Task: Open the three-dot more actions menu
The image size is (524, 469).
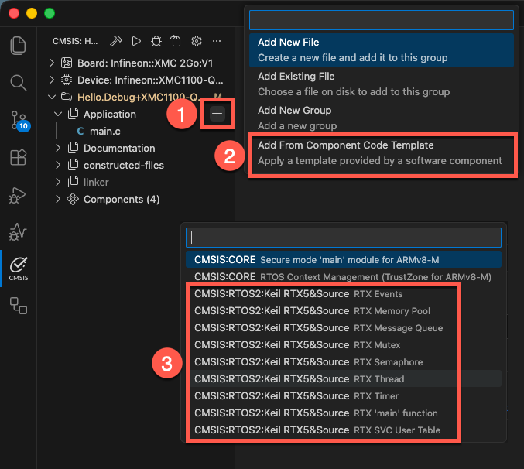Action: [217, 41]
